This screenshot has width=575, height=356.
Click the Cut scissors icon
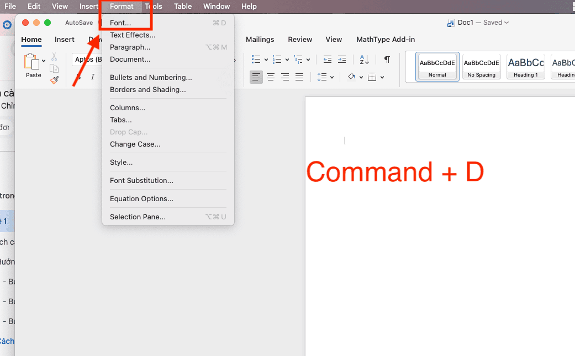coord(54,57)
